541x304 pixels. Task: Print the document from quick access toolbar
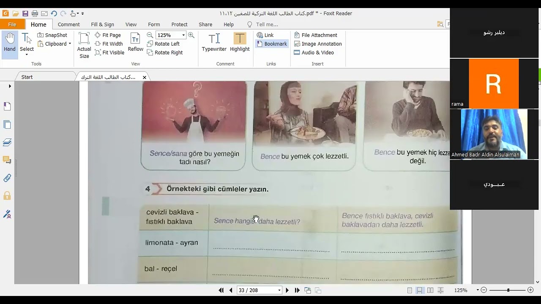tap(35, 14)
